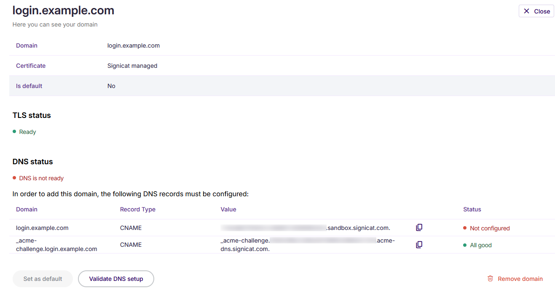The width and height of the screenshot is (555, 291).
Task: Click the Value column header
Action: pos(228,209)
